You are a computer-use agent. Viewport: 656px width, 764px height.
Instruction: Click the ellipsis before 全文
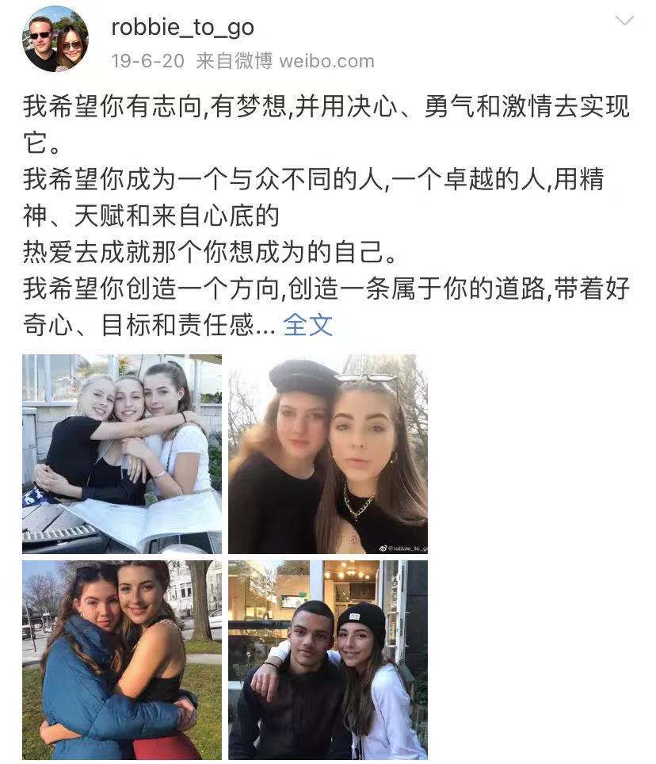click(x=266, y=332)
